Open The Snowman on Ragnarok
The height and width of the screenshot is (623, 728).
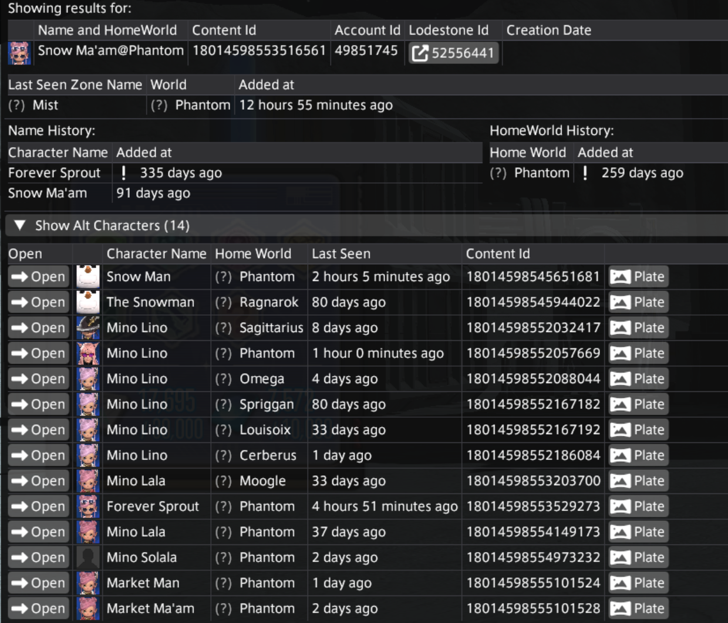pyautogui.click(x=39, y=302)
